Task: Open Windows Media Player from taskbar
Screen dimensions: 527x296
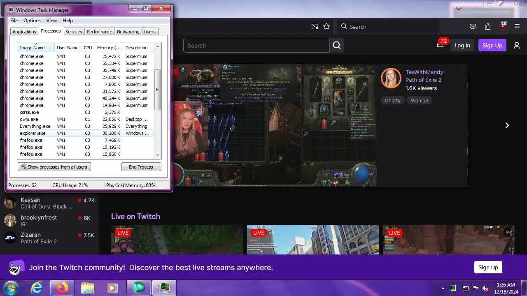Action: coord(113,288)
